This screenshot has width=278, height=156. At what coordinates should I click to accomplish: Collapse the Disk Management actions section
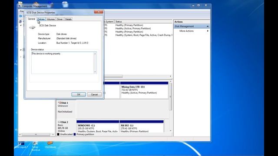(x=208, y=26)
